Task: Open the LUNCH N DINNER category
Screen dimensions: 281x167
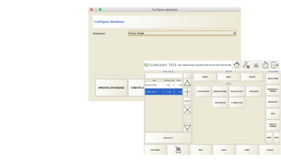Action: click(273, 125)
